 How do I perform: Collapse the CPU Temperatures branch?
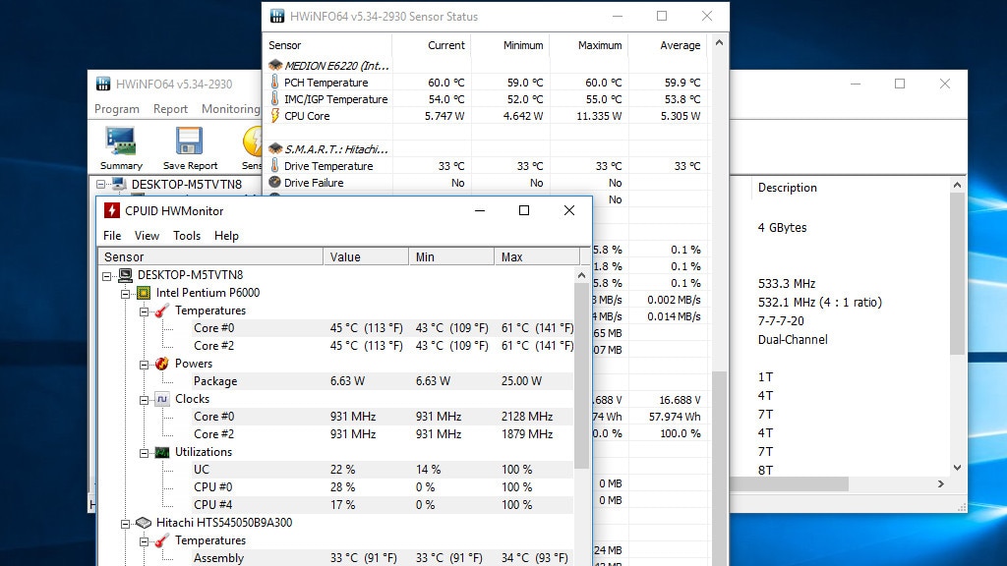[x=144, y=311]
